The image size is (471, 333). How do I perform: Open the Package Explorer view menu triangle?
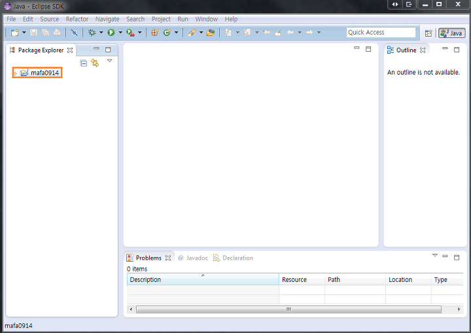[x=110, y=61]
